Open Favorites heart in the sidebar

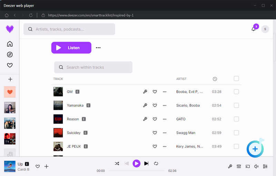(10, 65)
